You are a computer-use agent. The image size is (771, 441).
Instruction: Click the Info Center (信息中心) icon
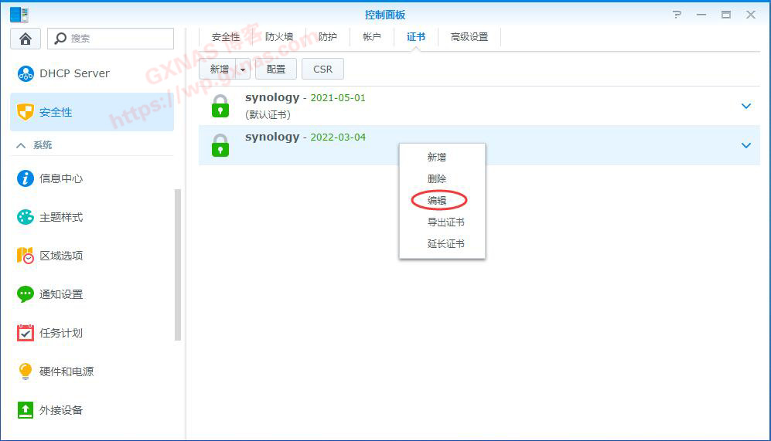click(26, 178)
